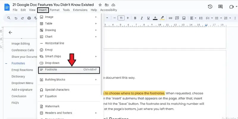Open the View menu

(32, 10)
